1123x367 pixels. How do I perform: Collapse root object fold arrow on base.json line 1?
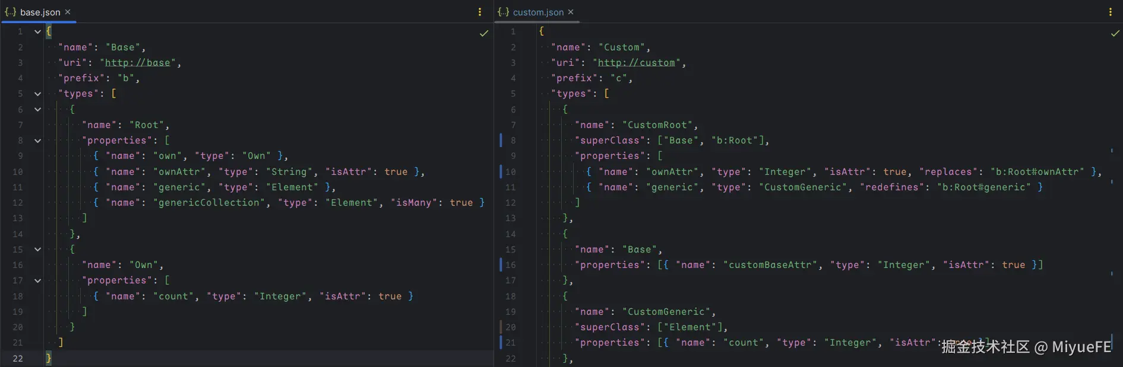point(37,31)
